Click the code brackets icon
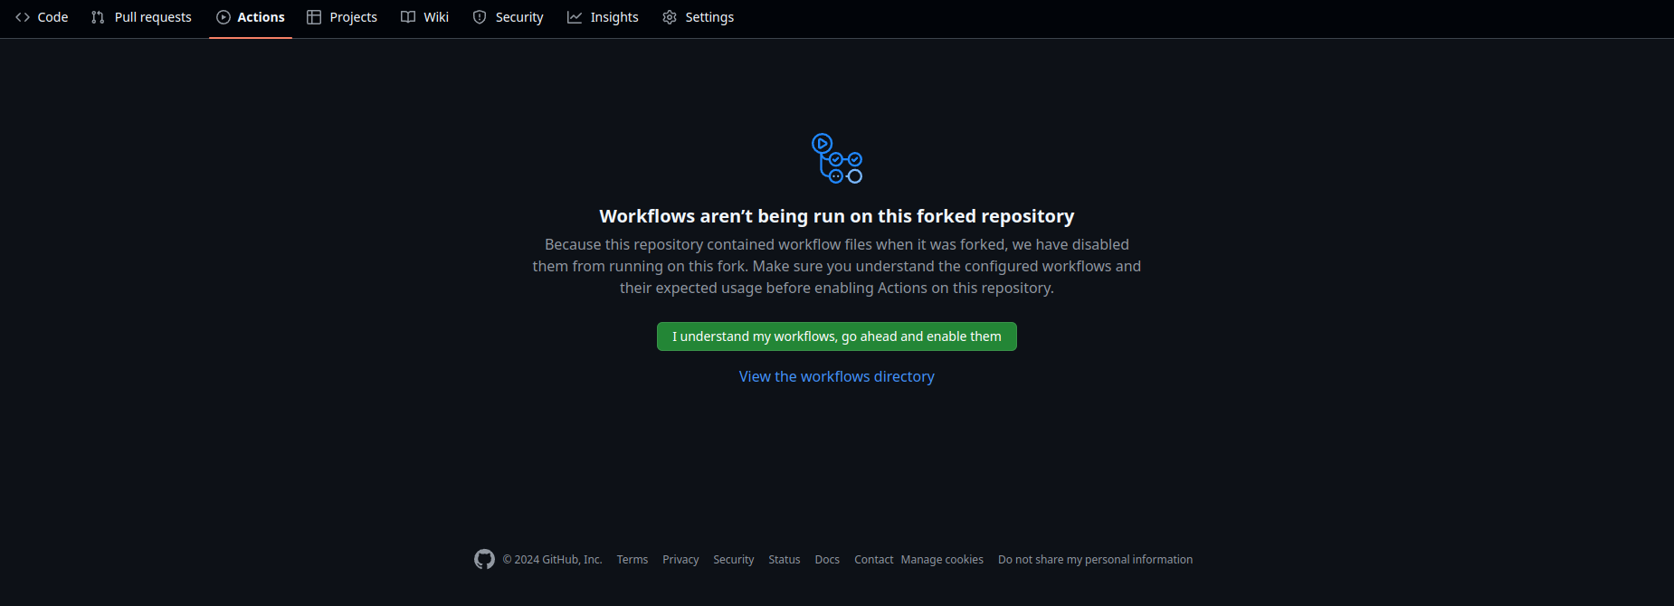This screenshot has height=606, width=1674. (23, 17)
